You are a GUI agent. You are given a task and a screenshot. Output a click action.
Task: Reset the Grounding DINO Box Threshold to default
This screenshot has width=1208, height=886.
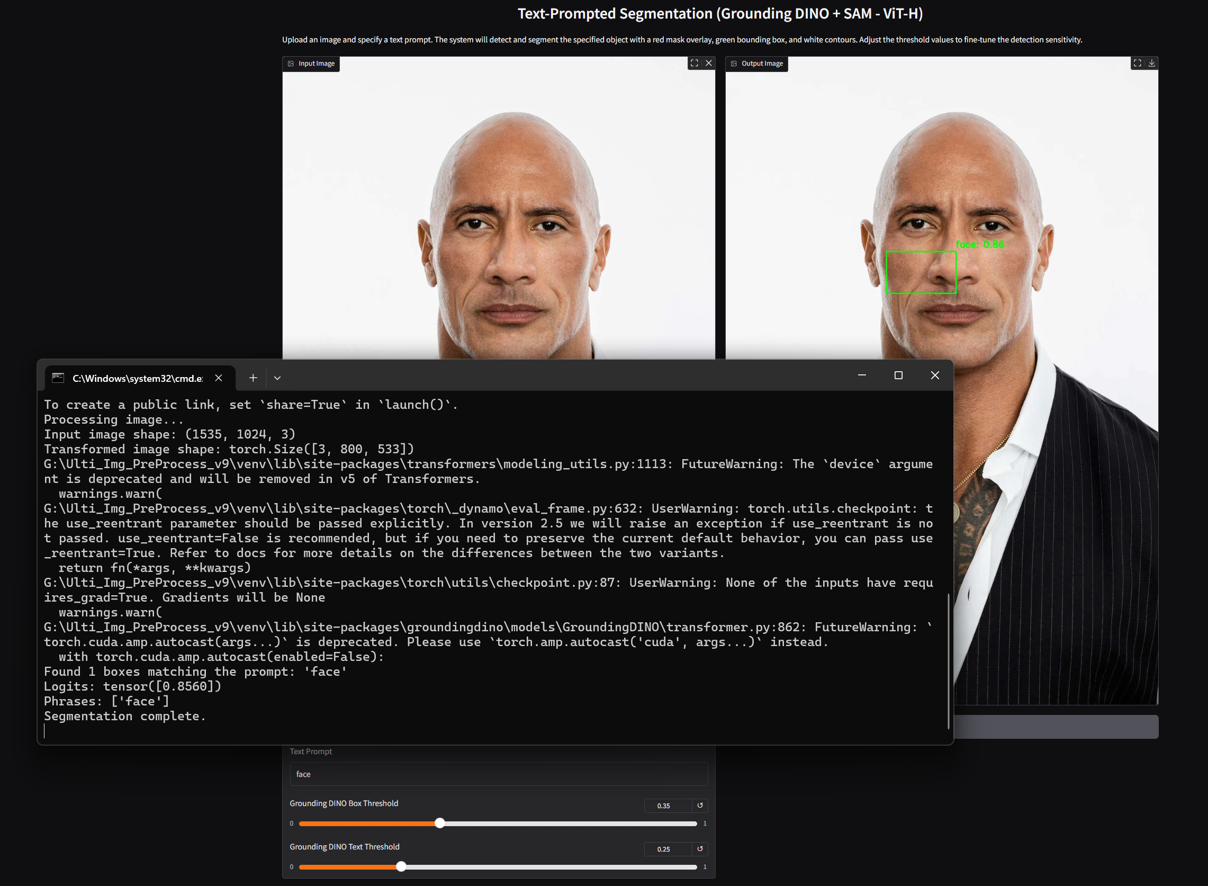point(700,806)
